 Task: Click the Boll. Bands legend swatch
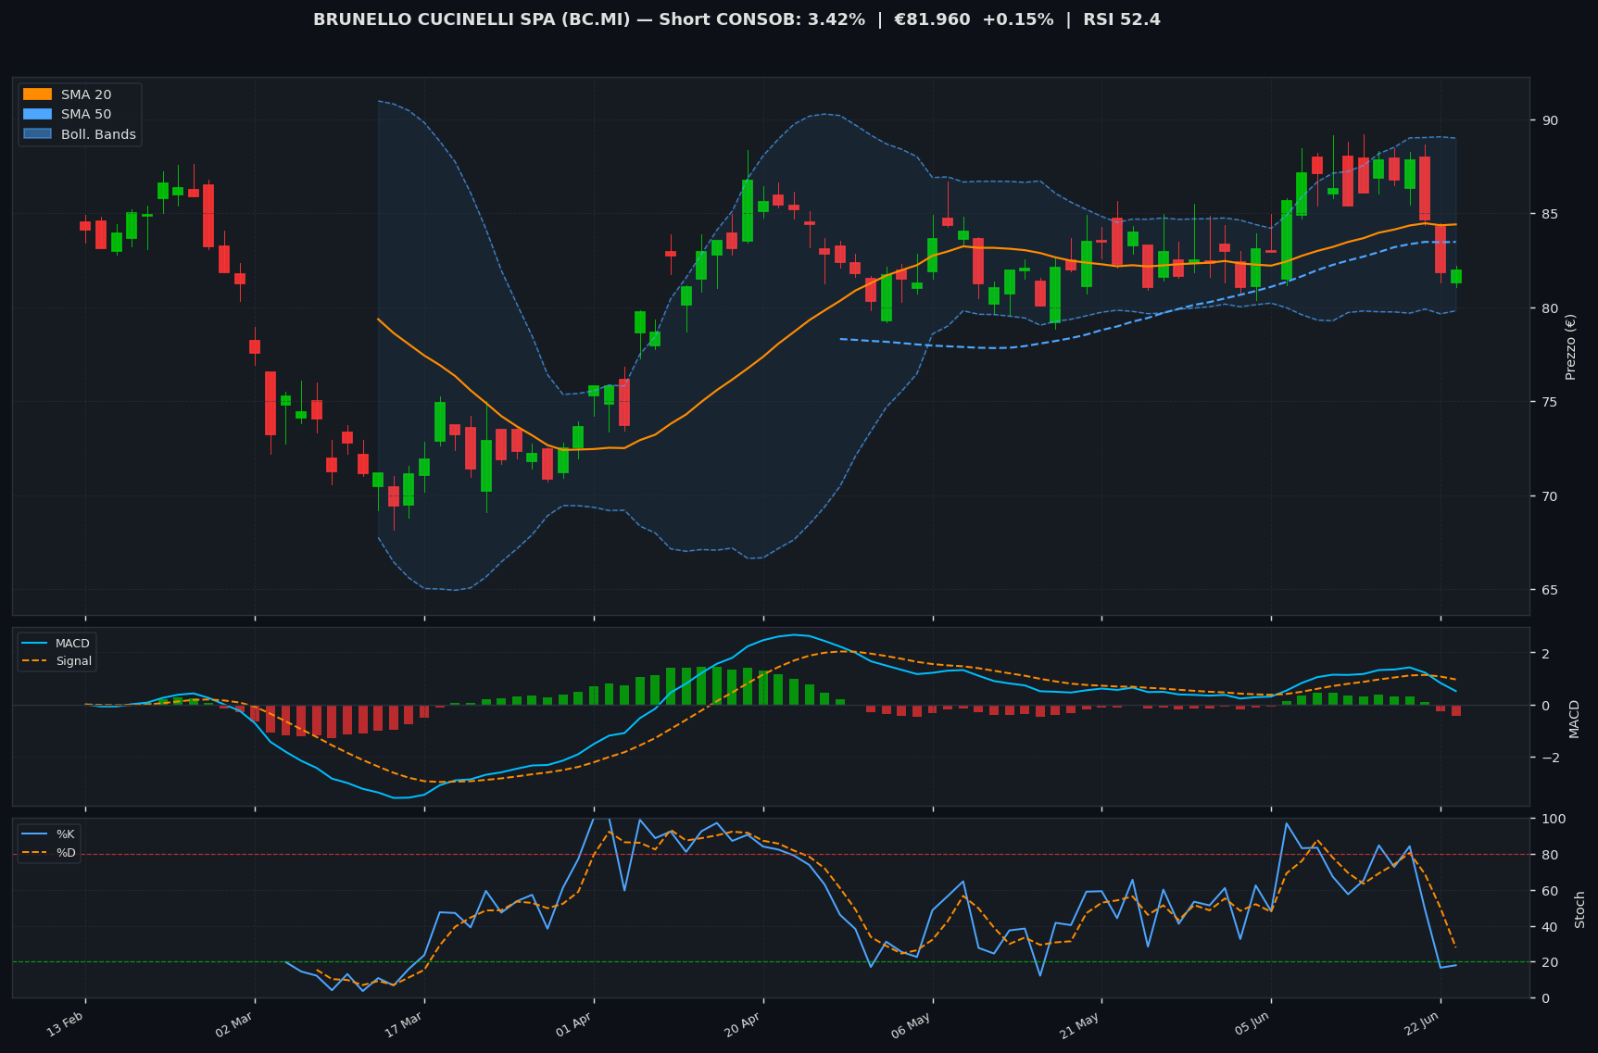(x=37, y=134)
